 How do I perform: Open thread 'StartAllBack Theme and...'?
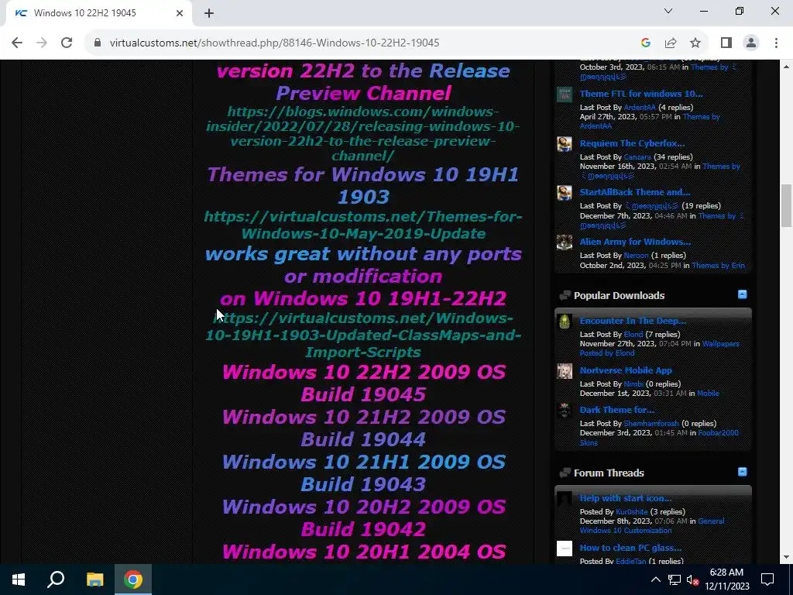pyautogui.click(x=635, y=192)
